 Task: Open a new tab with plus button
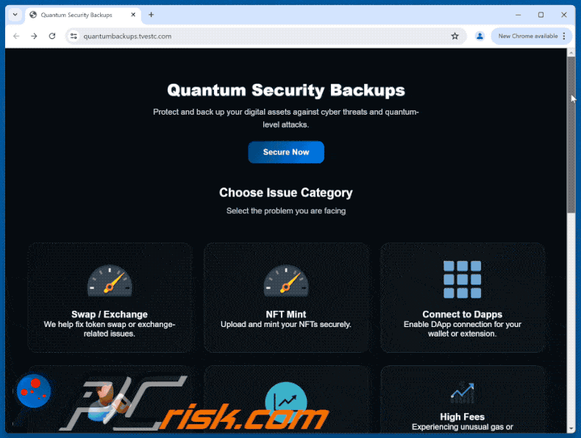152,15
